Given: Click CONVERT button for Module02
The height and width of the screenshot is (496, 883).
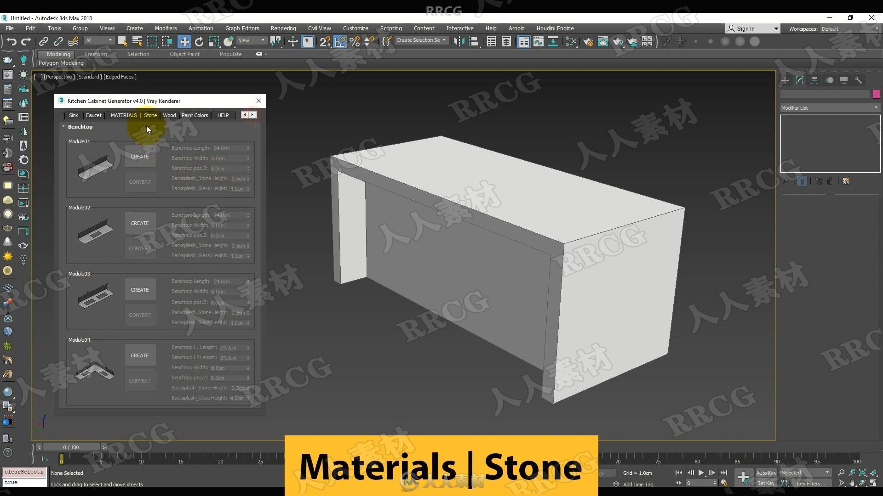Looking at the screenshot, I should click(x=140, y=248).
